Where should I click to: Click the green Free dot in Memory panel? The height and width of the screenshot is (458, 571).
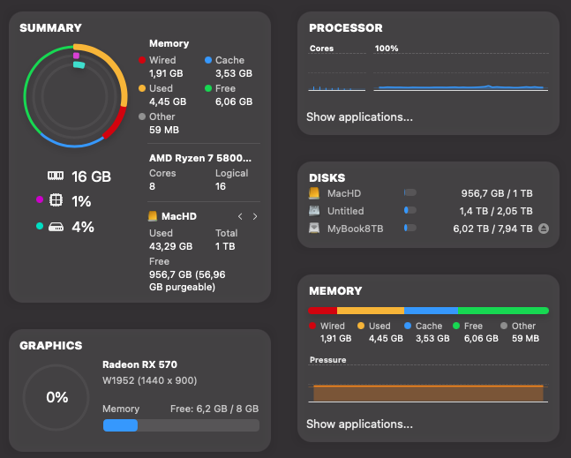(456, 326)
